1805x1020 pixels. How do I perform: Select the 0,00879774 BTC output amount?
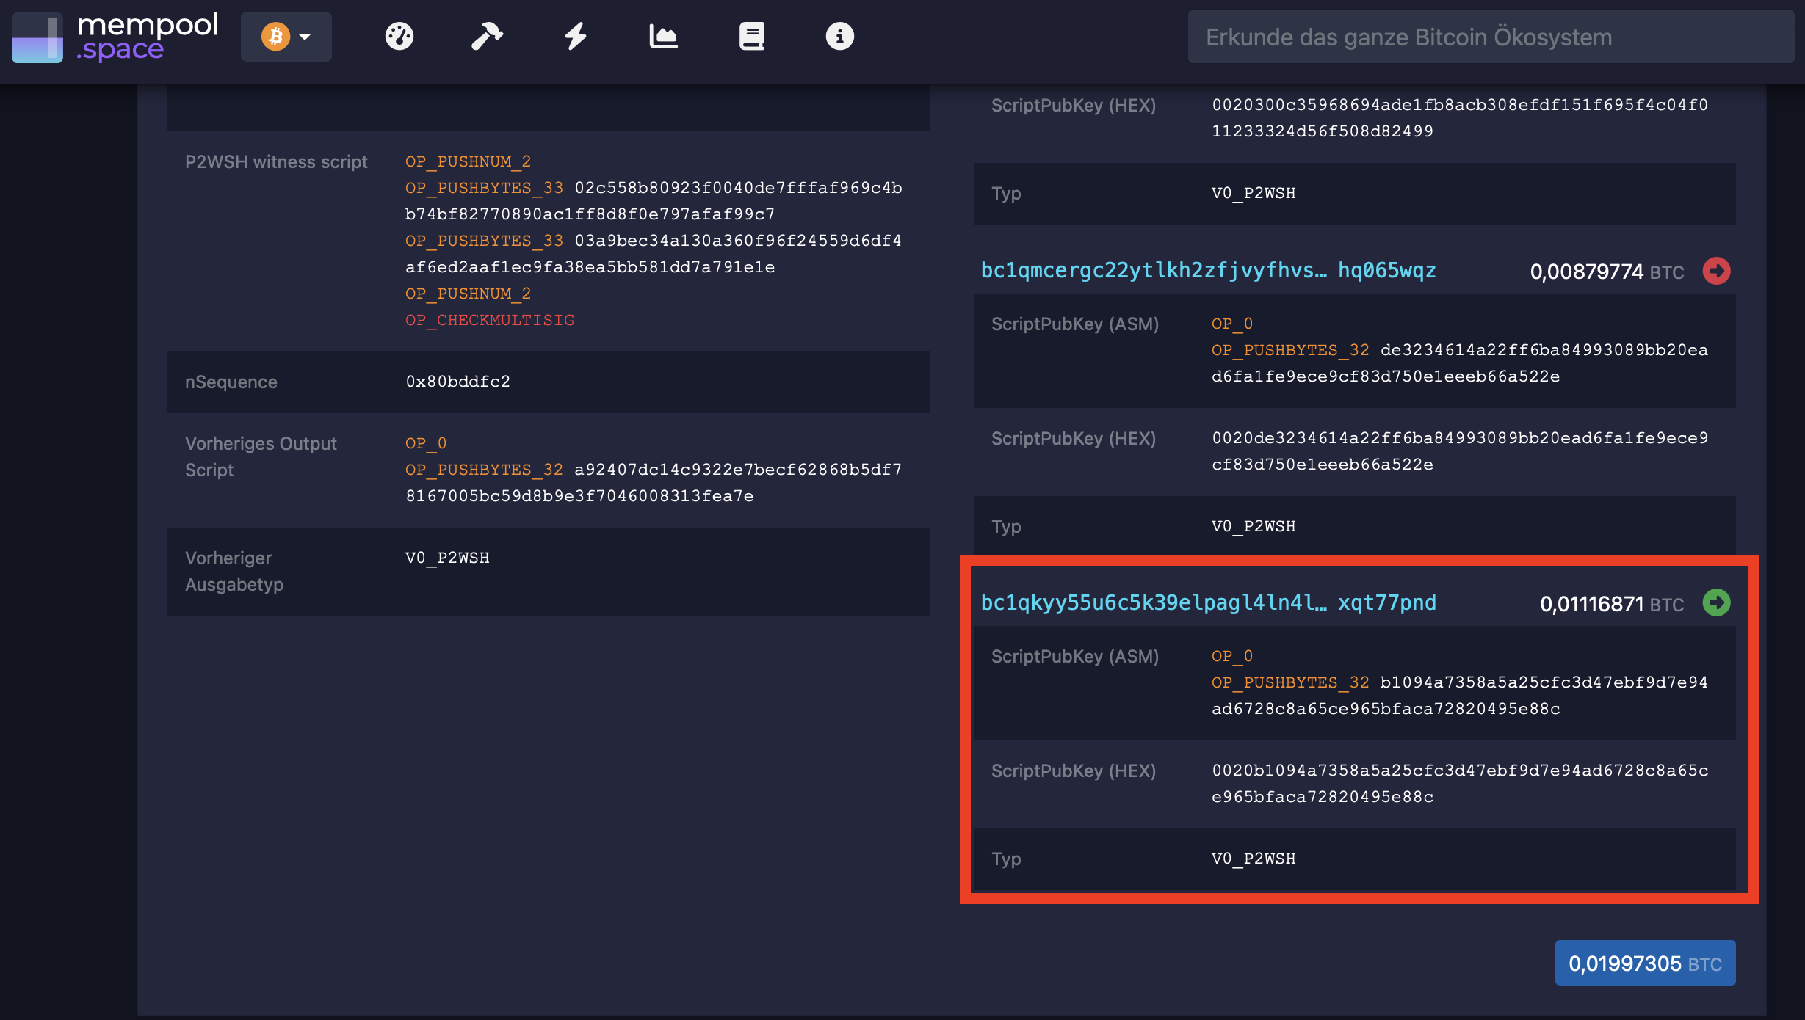pyautogui.click(x=1607, y=272)
